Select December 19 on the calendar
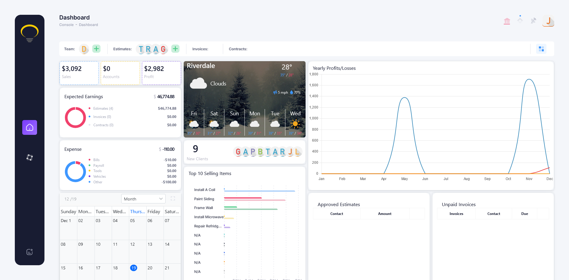Viewport: 569px width, 280px height. pyautogui.click(x=134, y=268)
